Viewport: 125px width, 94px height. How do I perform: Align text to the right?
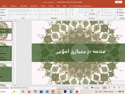[48, 14]
